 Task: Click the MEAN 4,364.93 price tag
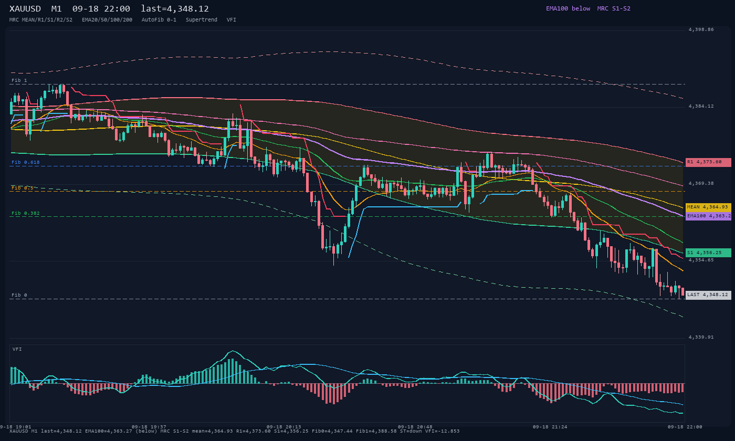708,207
